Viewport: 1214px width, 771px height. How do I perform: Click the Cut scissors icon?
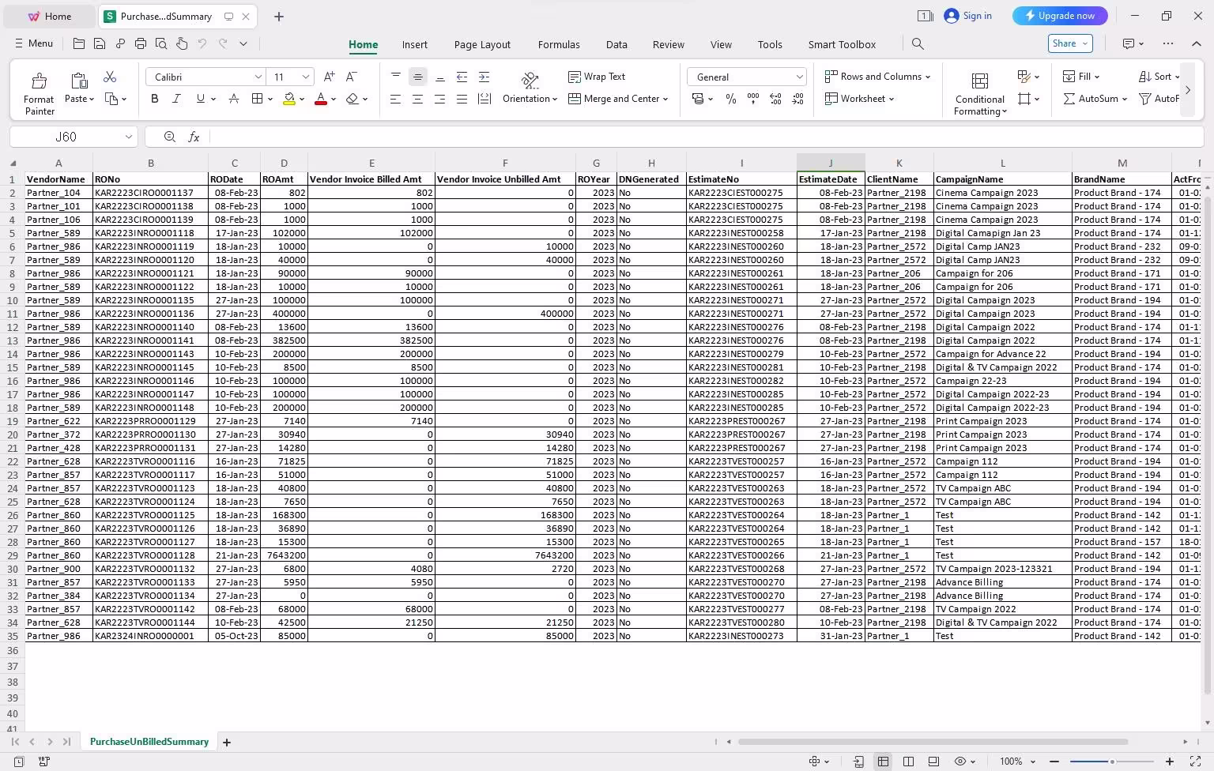point(110,77)
